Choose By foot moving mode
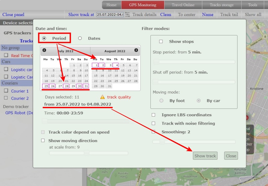Viewport: 268px width, 186px height. click(x=161, y=101)
